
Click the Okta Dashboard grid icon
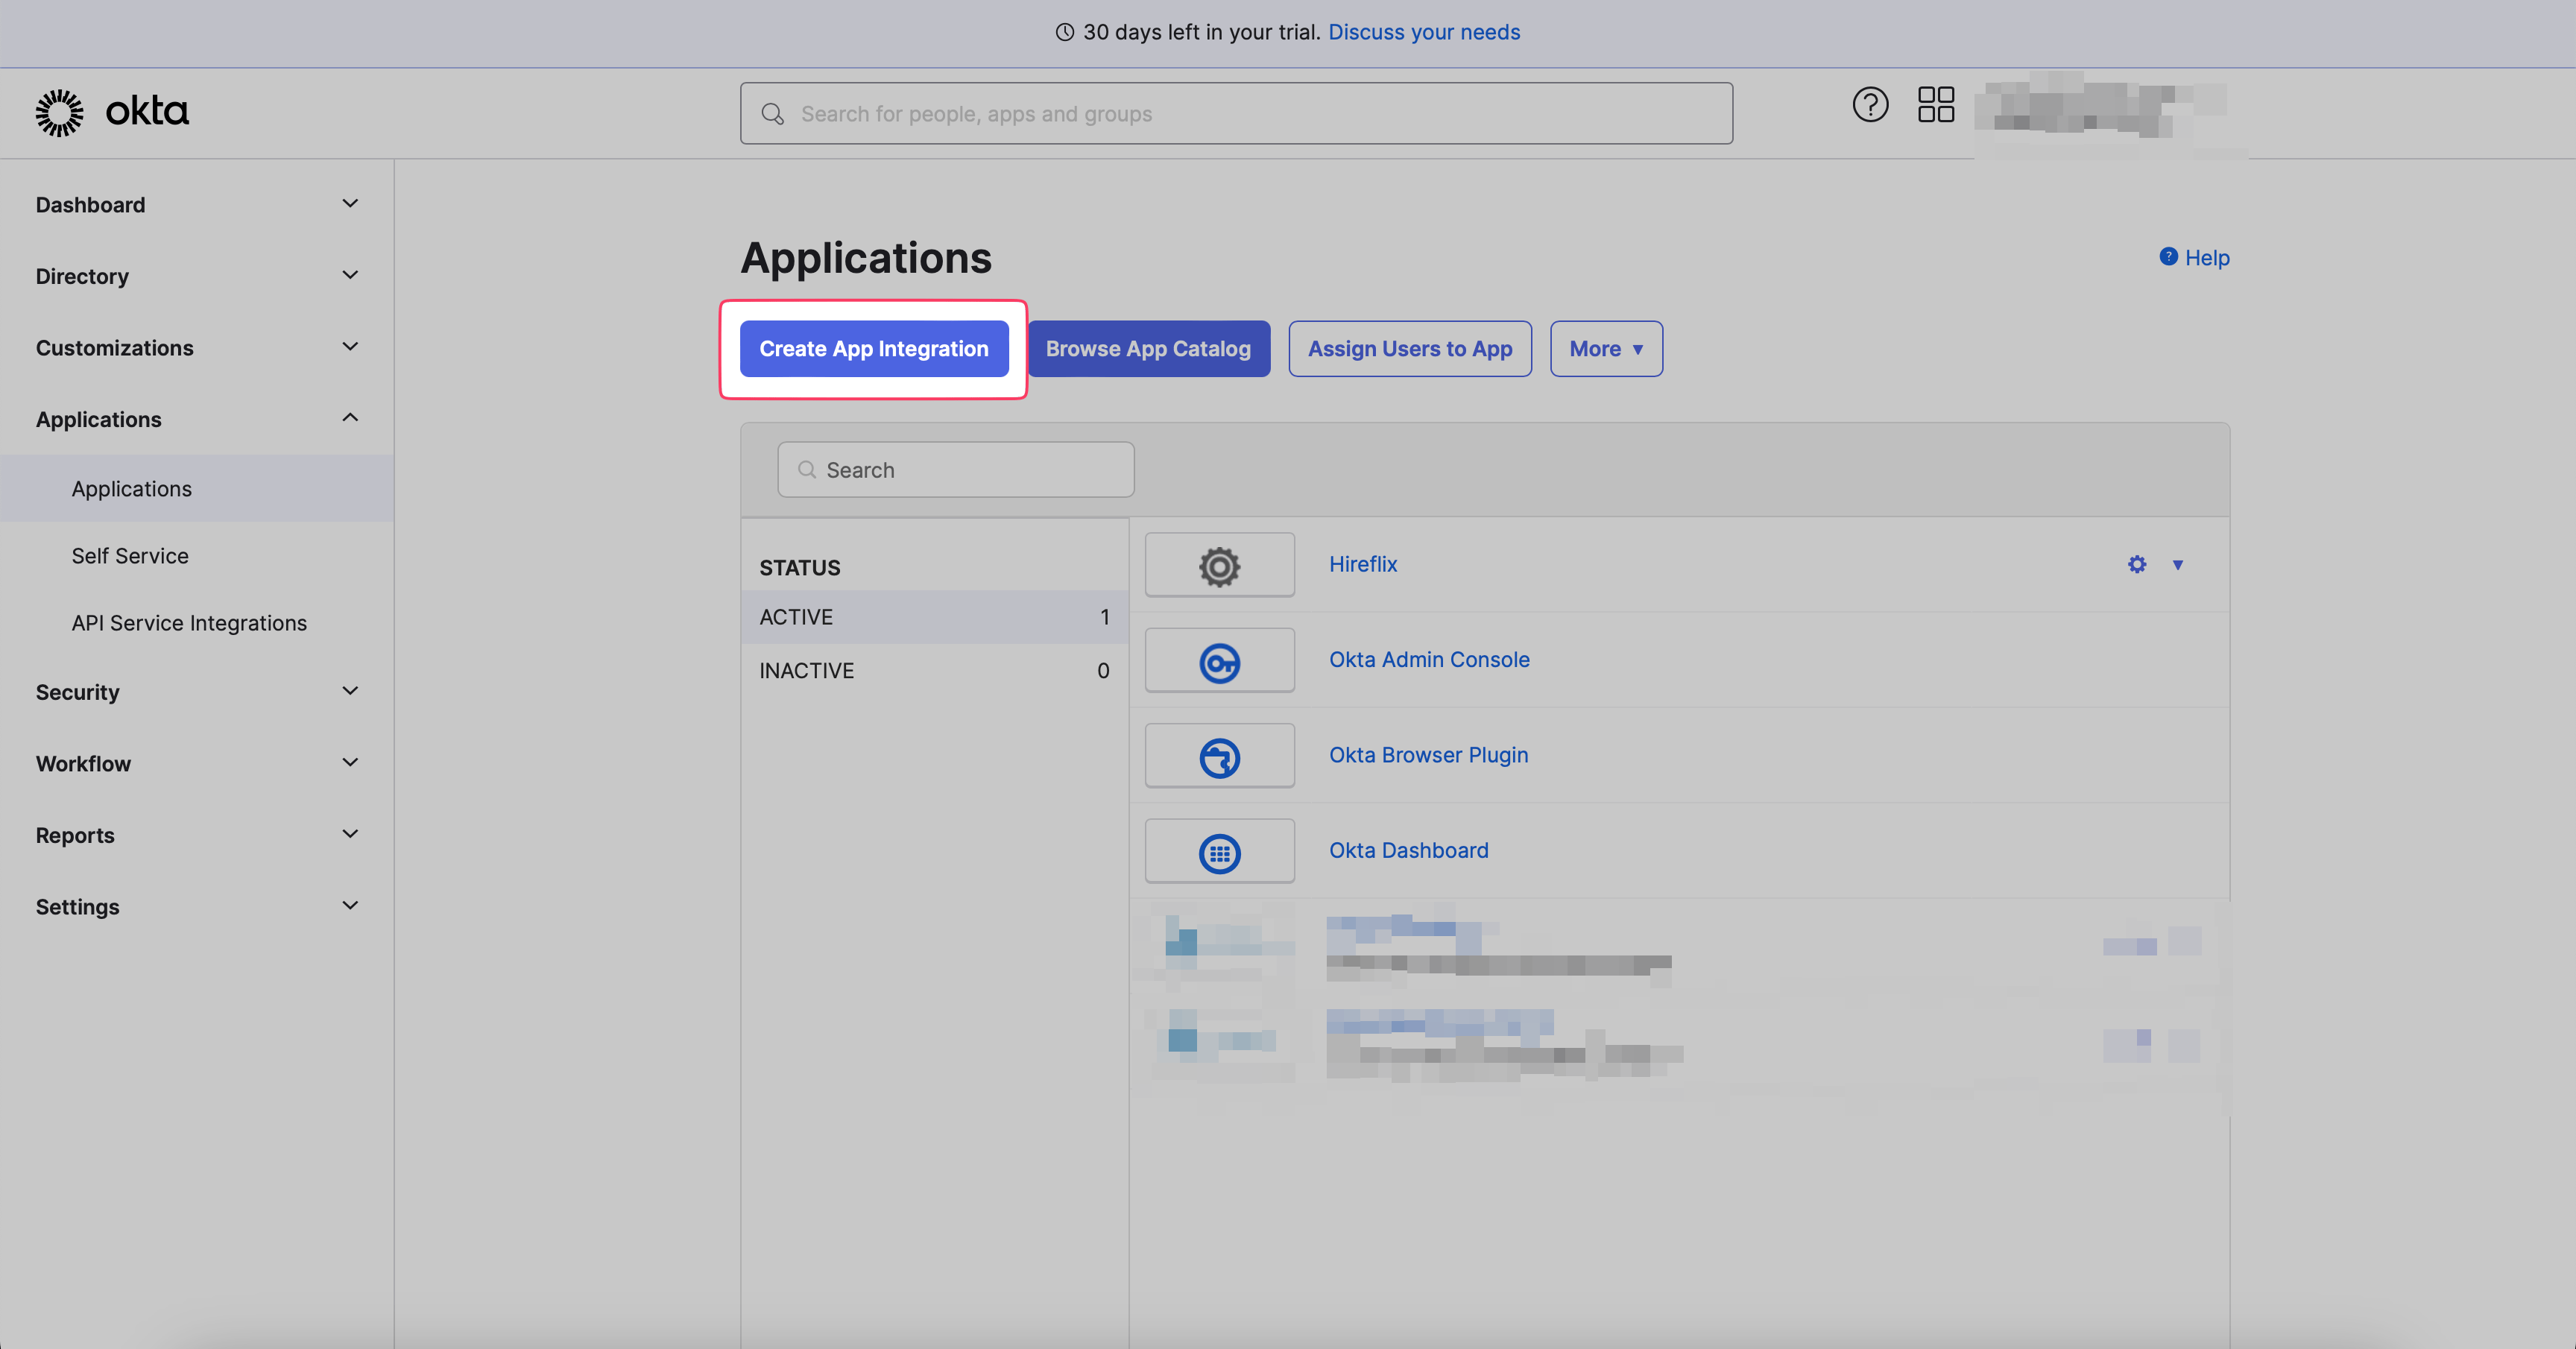pos(1219,853)
